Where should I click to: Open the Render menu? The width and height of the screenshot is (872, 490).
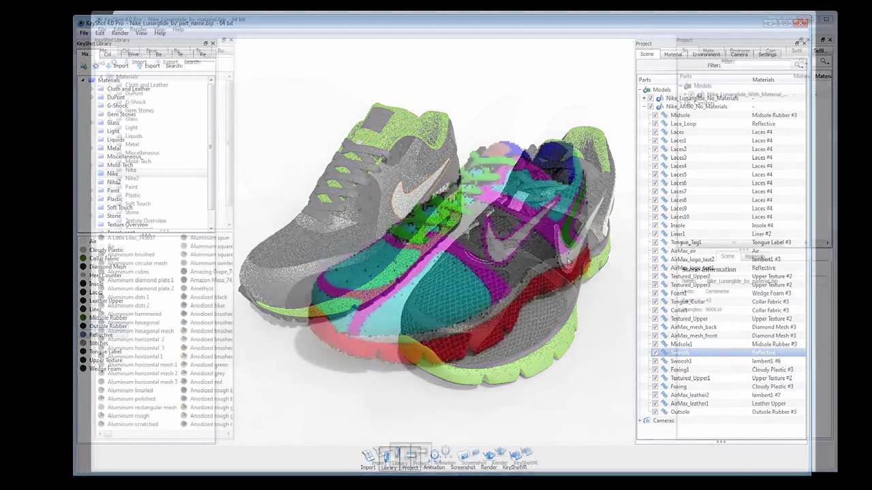pos(120,33)
